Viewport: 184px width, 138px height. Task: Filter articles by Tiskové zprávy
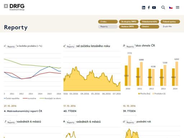(x=170, y=22)
